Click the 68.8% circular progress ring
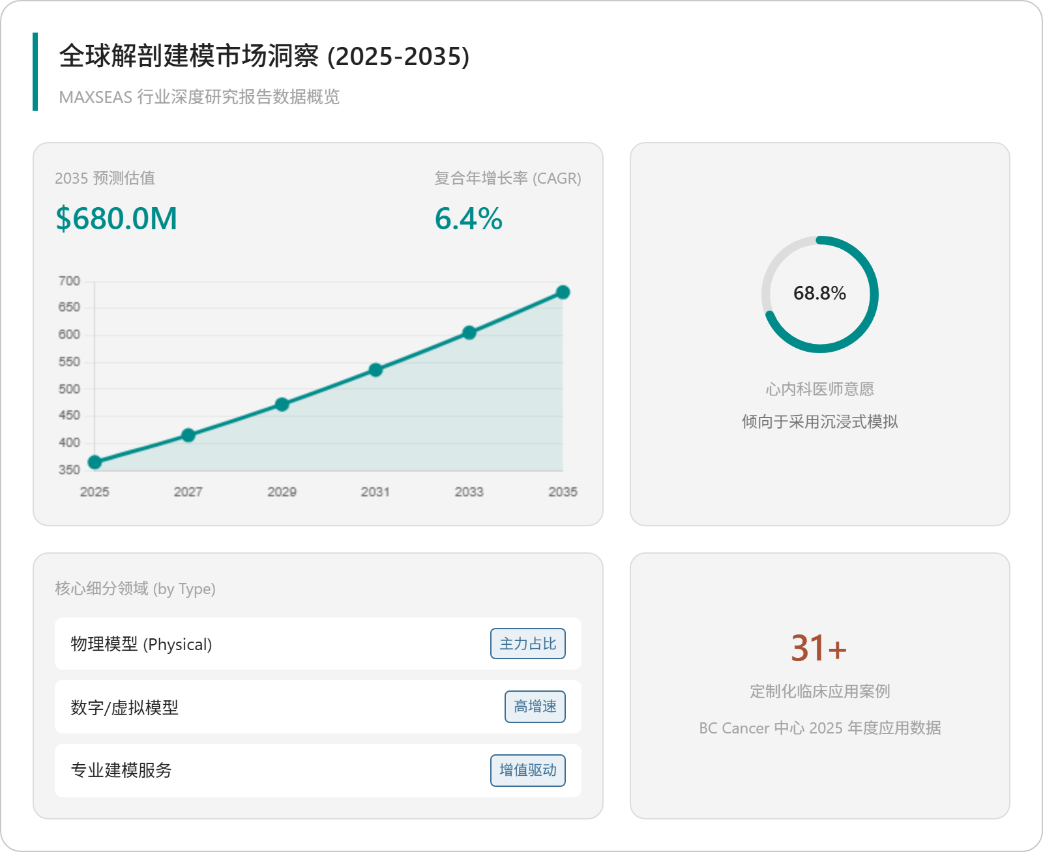The width and height of the screenshot is (1043, 852). (820, 294)
